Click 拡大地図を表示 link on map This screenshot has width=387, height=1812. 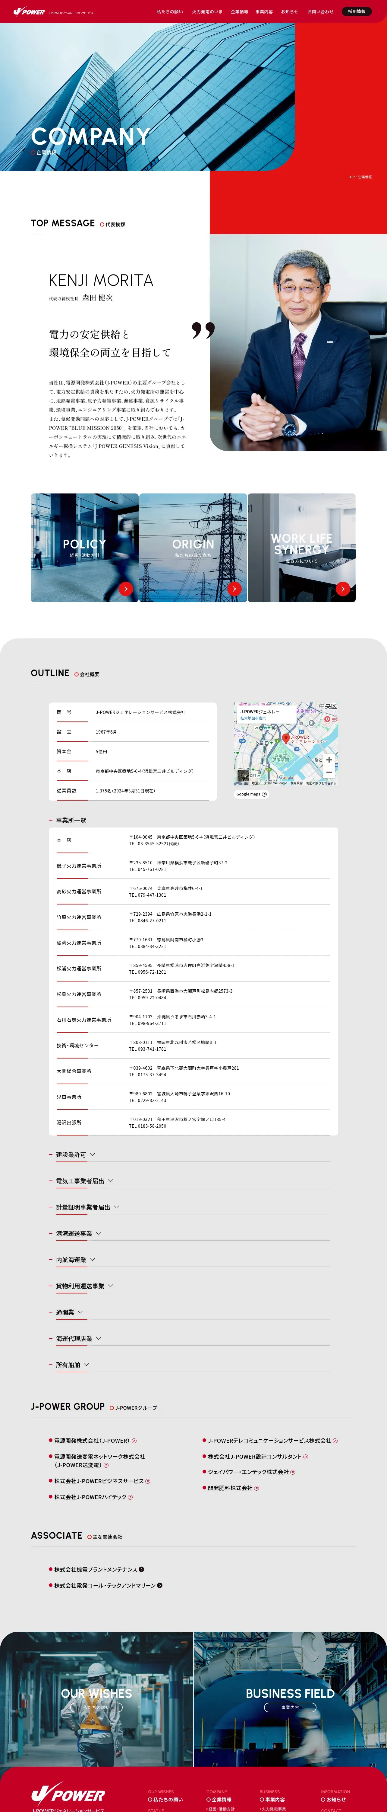[253, 718]
